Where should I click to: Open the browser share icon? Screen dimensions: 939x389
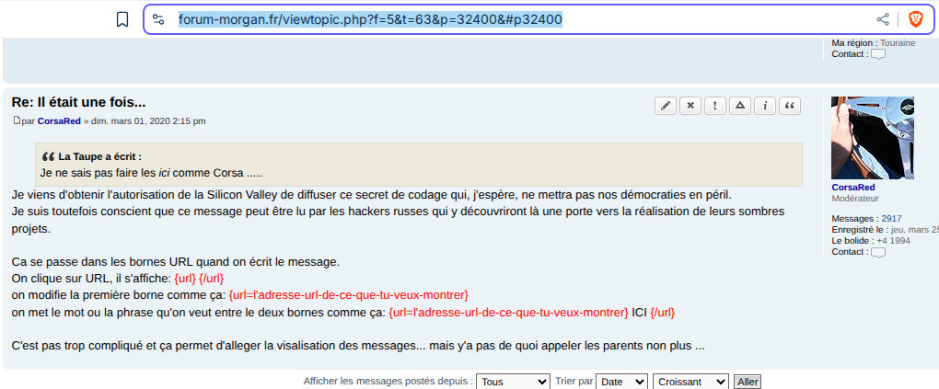pos(883,19)
